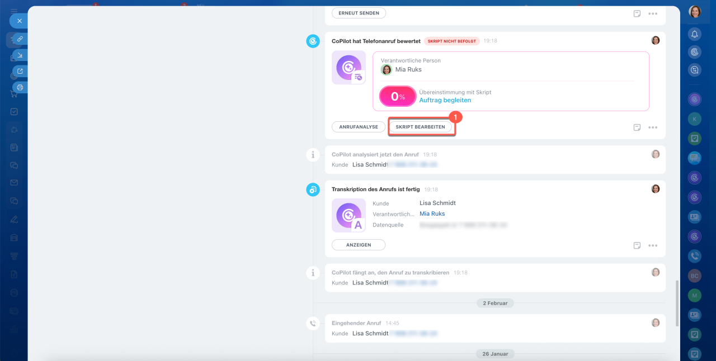This screenshot has height=361, width=716.
Task: Open the Auftrag begleiten link
Action: (x=445, y=100)
